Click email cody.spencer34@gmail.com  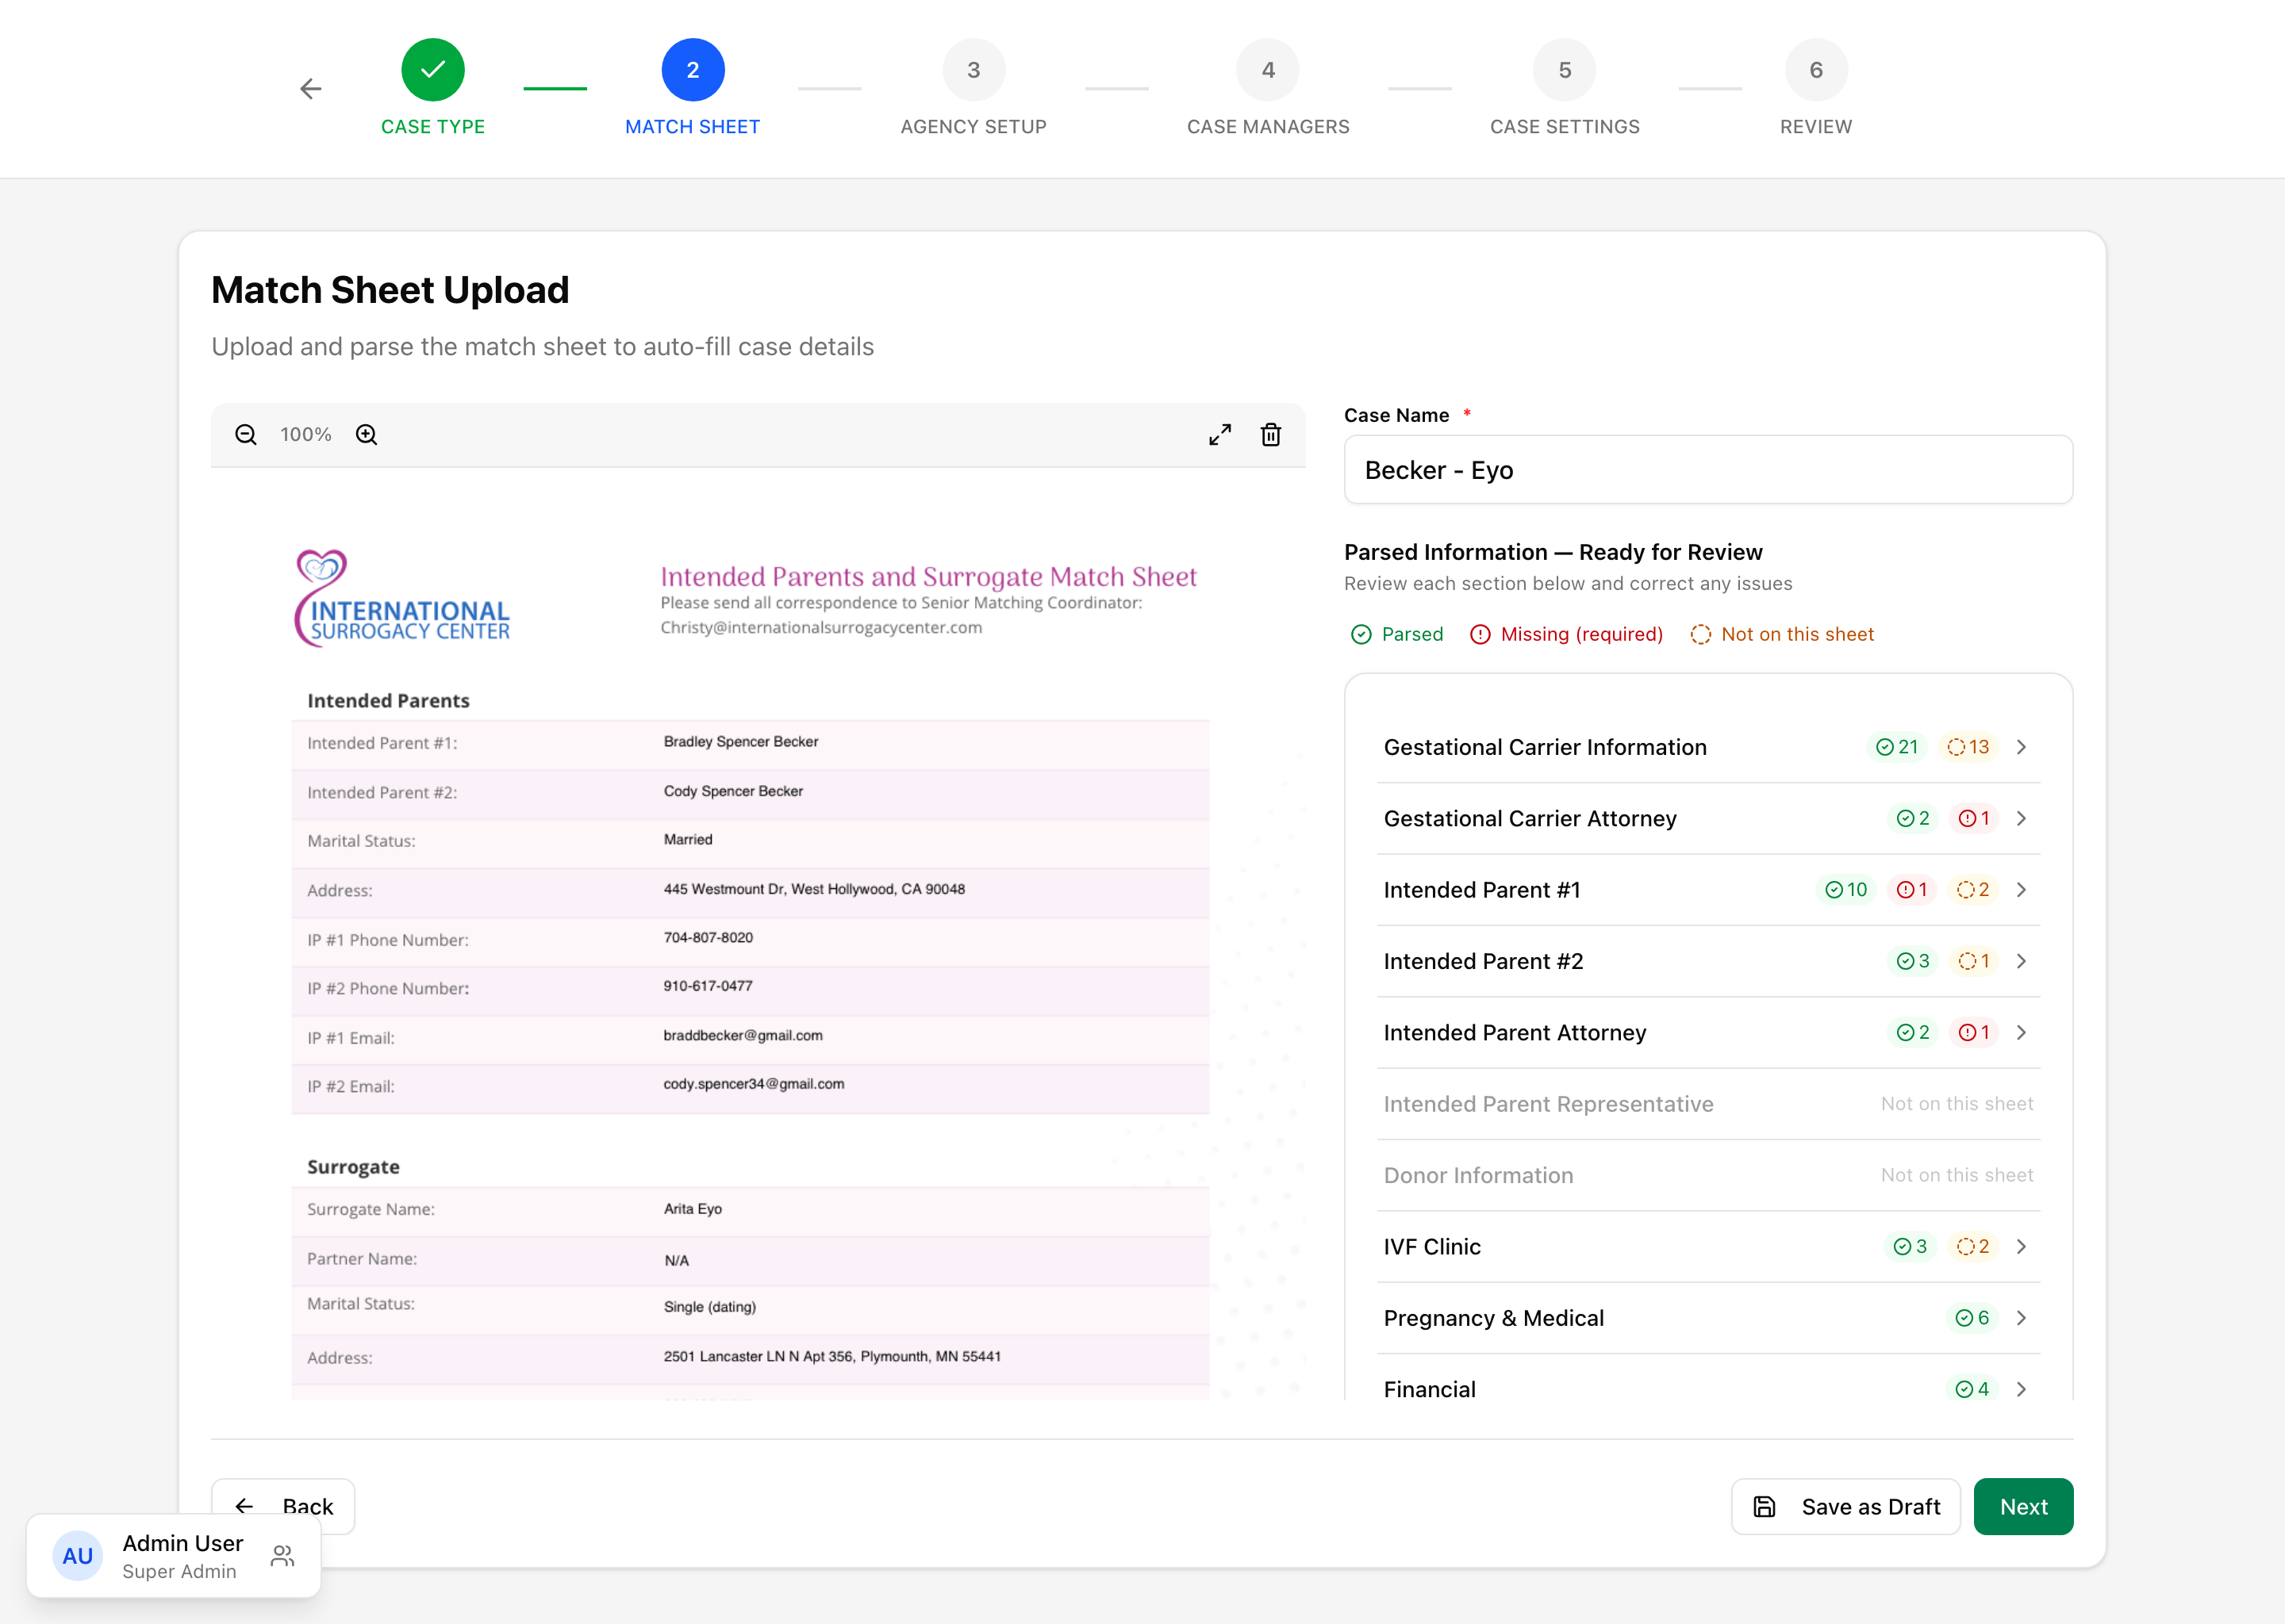[x=755, y=1084]
